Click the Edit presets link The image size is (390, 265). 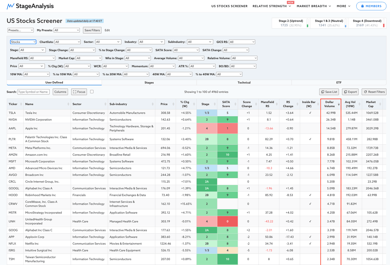(x=107, y=30)
